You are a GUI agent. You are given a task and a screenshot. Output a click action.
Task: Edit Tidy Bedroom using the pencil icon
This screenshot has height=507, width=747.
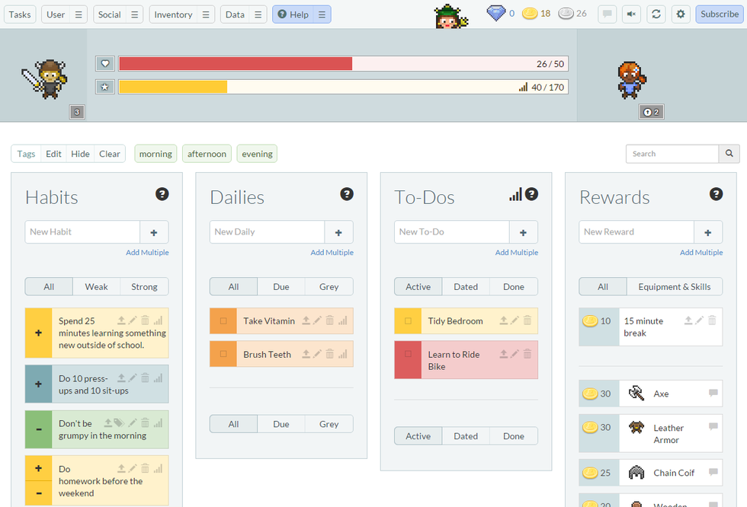tap(515, 320)
